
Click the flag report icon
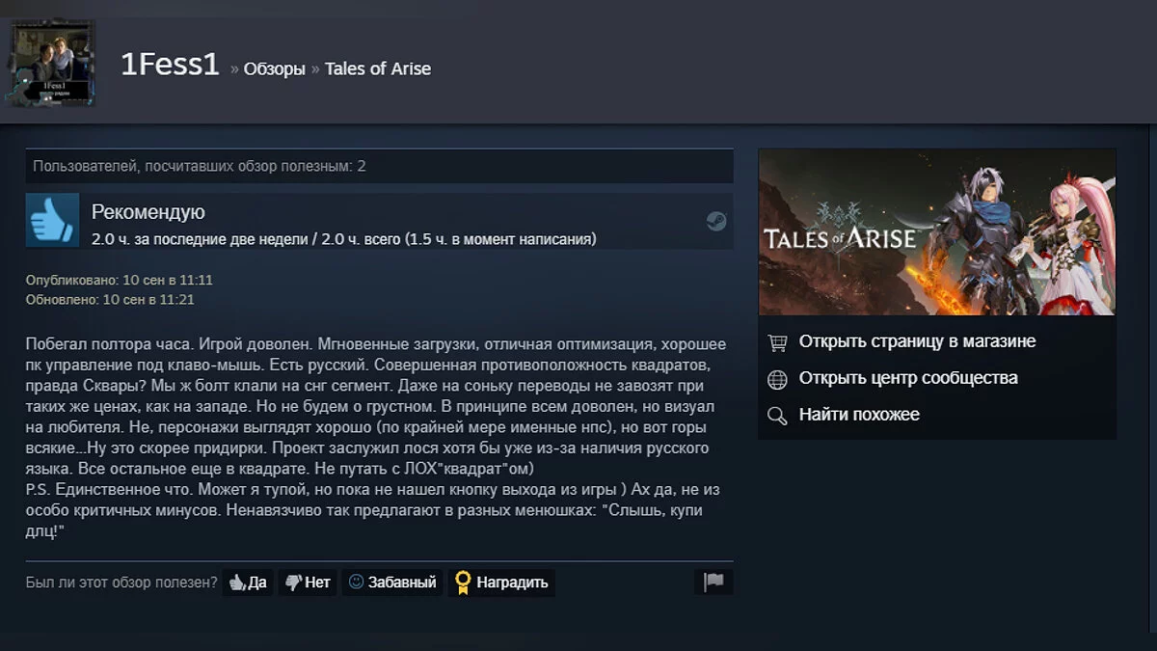[x=713, y=582]
